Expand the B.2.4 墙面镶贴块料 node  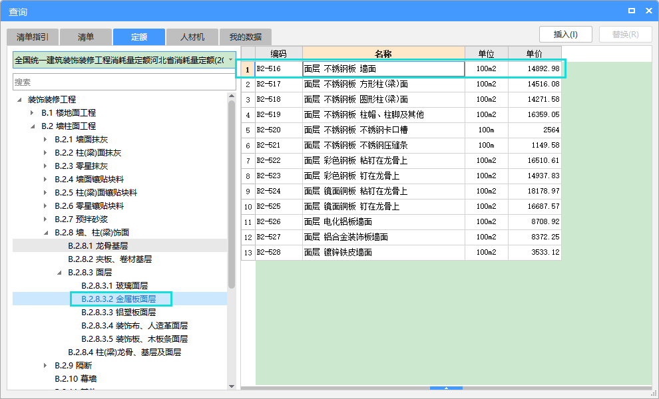46,180
